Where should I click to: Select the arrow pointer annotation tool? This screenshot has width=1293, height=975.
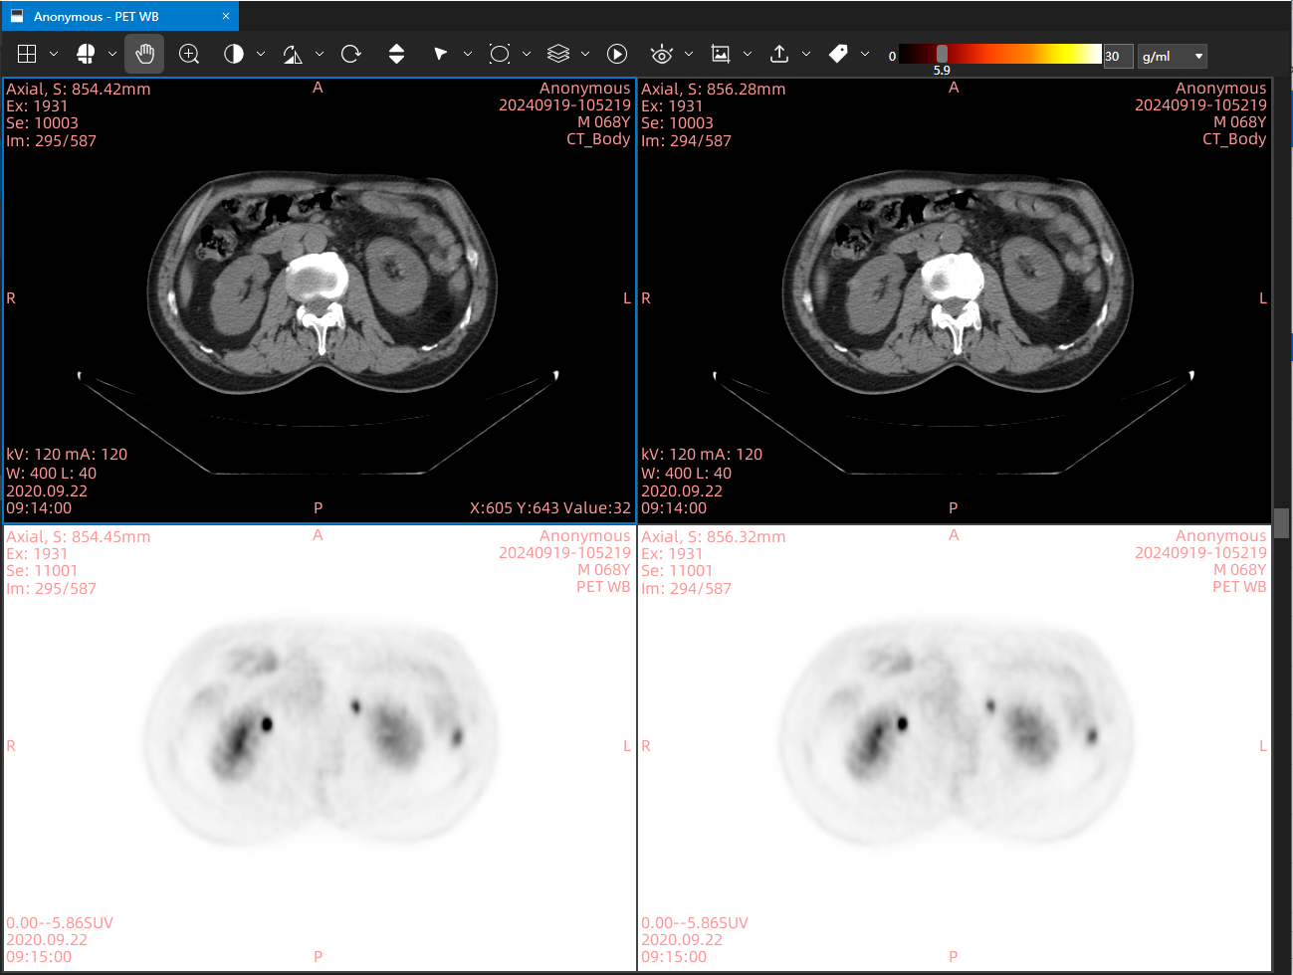pos(440,54)
